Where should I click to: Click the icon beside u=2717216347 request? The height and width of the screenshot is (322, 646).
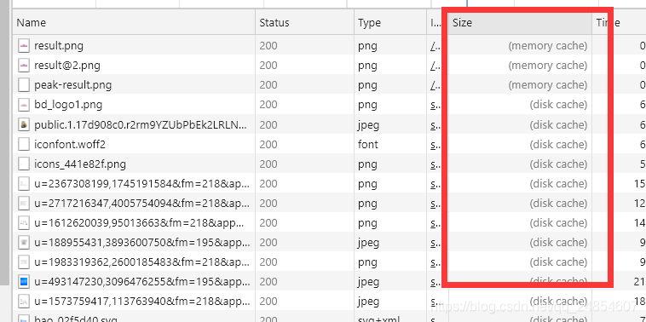[24, 204]
